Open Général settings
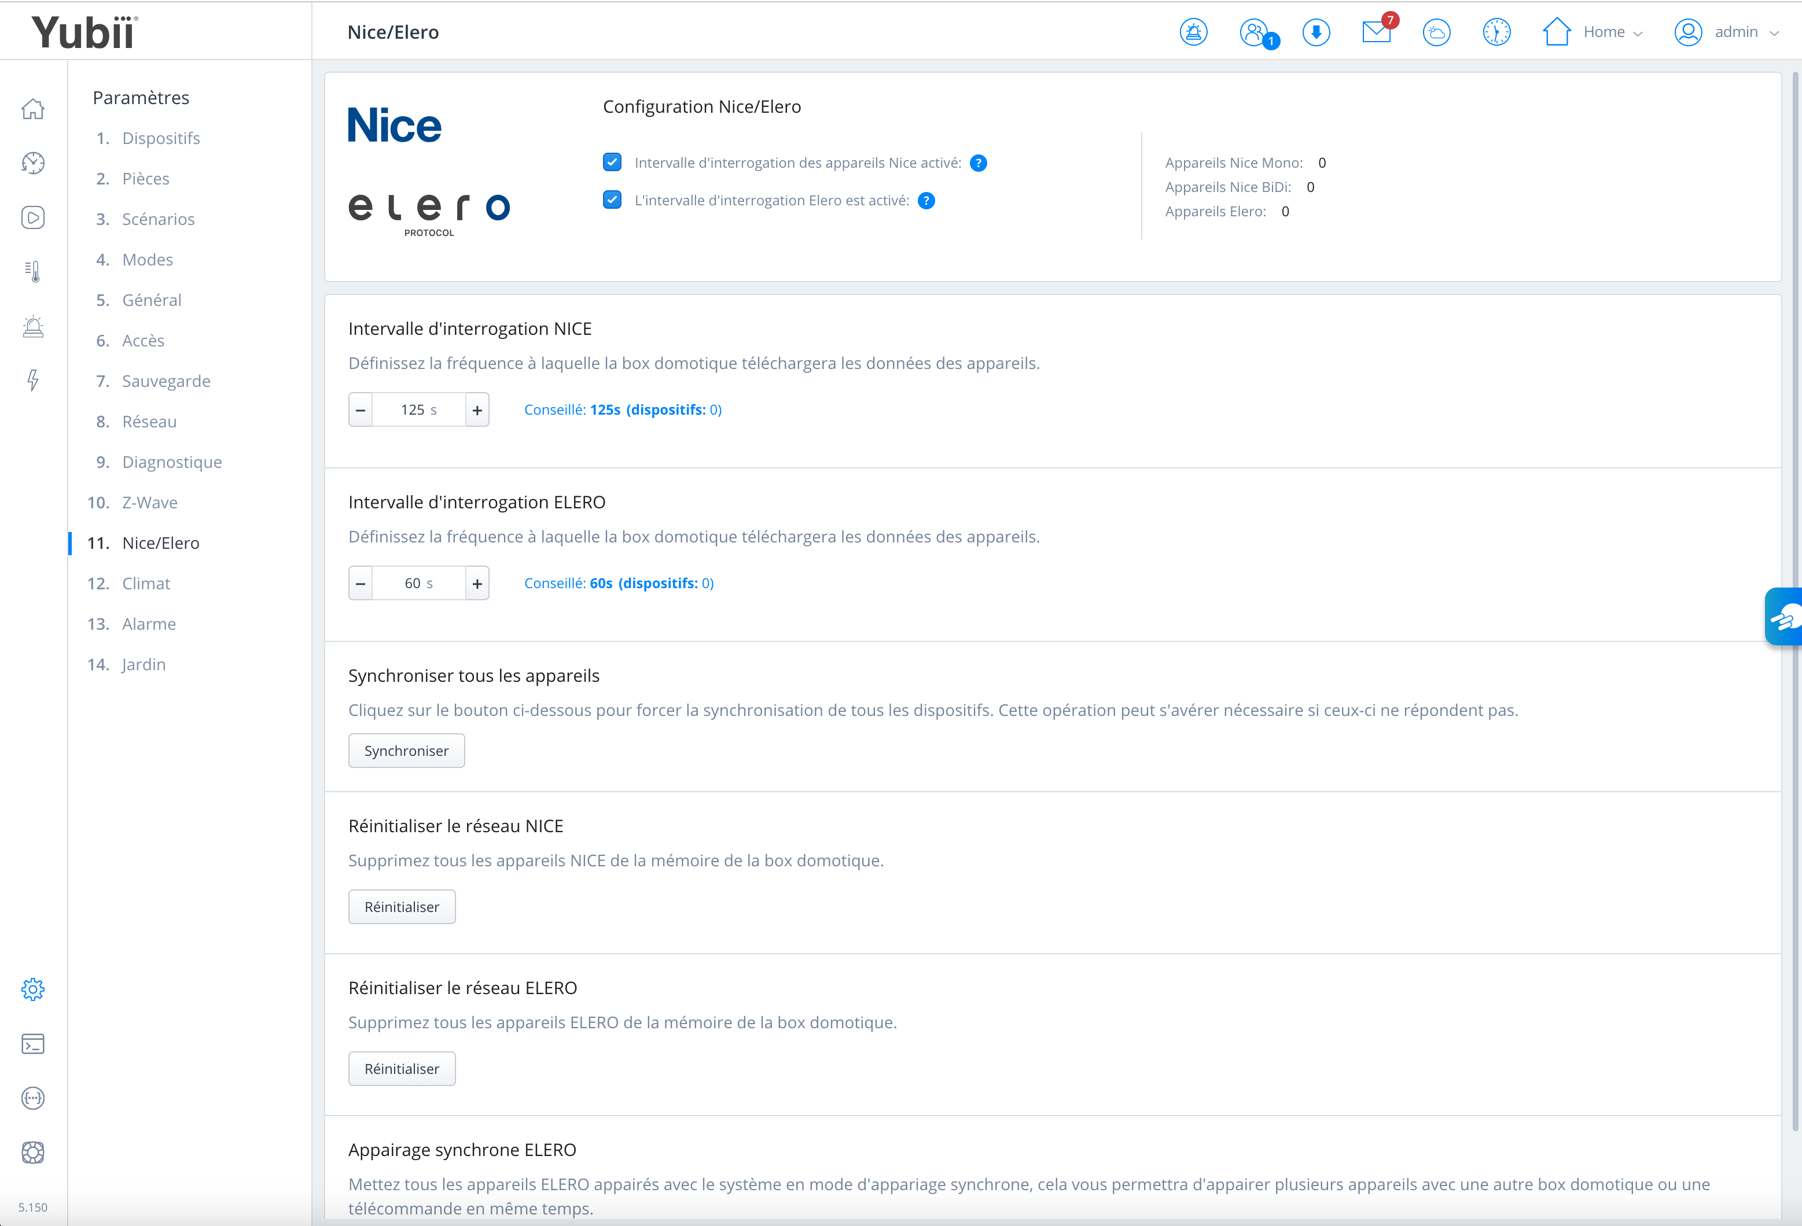Image resolution: width=1802 pixels, height=1226 pixels. [152, 300]
